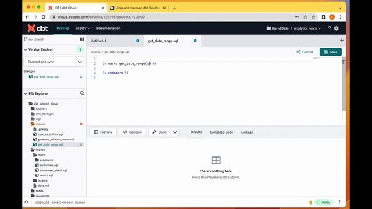This screenshot has height=209, width=372.
Task: Click the empty results table icon
Action: [216, 160]
